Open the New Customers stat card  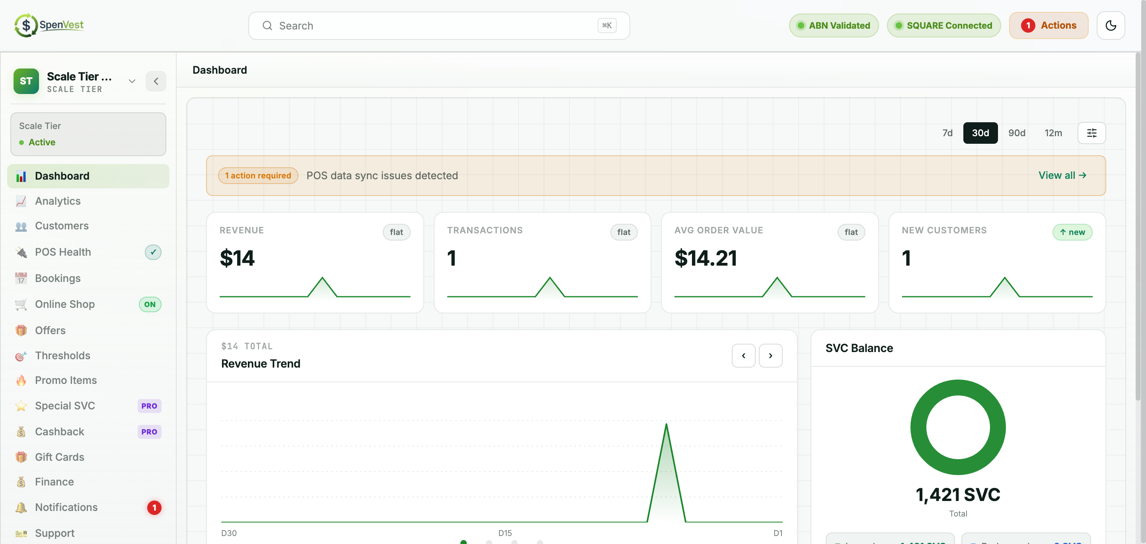click(997, 263)
